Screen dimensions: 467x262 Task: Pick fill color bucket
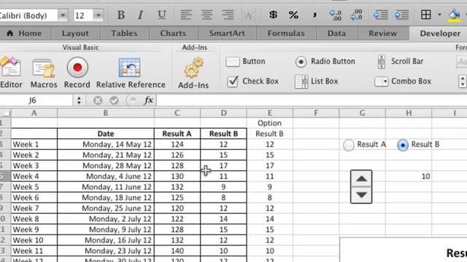[x=454, y=15]
